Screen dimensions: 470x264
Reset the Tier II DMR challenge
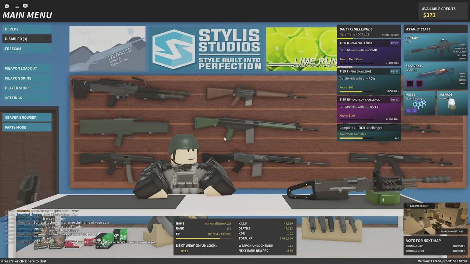click(395, 43)
